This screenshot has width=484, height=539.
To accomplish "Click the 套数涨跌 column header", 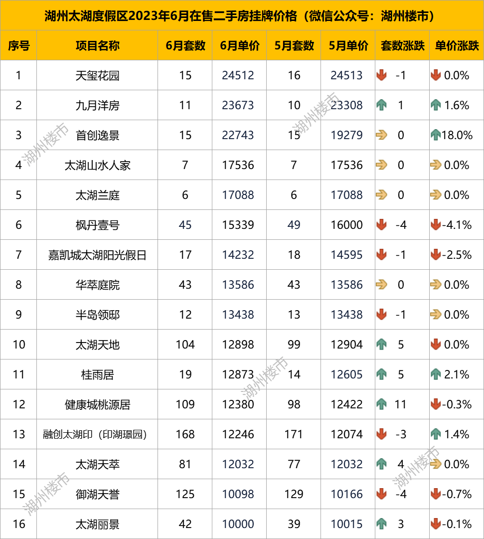I will (x=403, y=45).
